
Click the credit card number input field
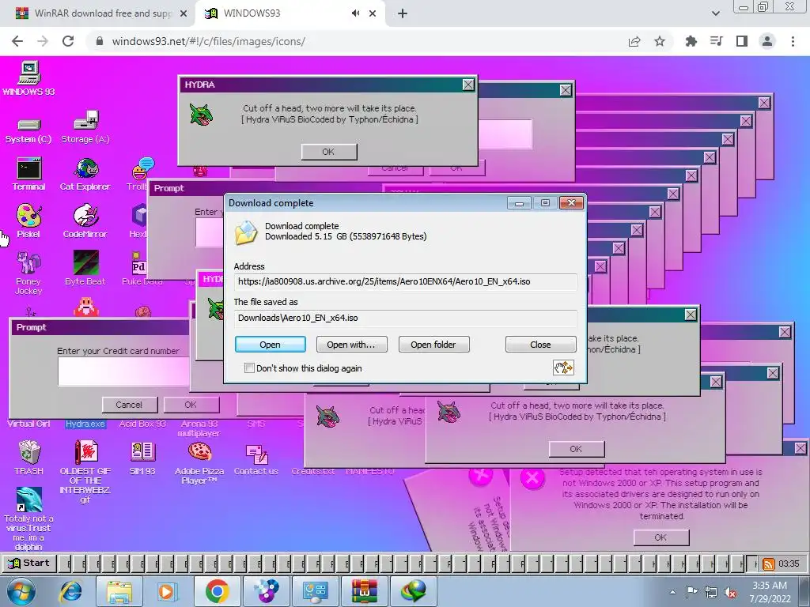(124, 371)
